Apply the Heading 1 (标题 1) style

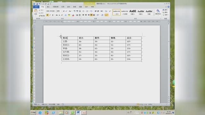click(133, 12)
